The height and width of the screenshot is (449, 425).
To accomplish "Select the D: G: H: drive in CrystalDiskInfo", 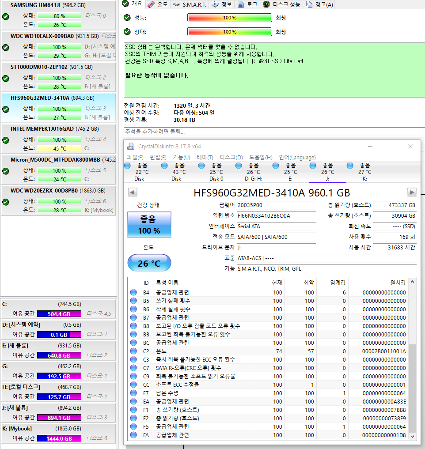I will point(253,172).
